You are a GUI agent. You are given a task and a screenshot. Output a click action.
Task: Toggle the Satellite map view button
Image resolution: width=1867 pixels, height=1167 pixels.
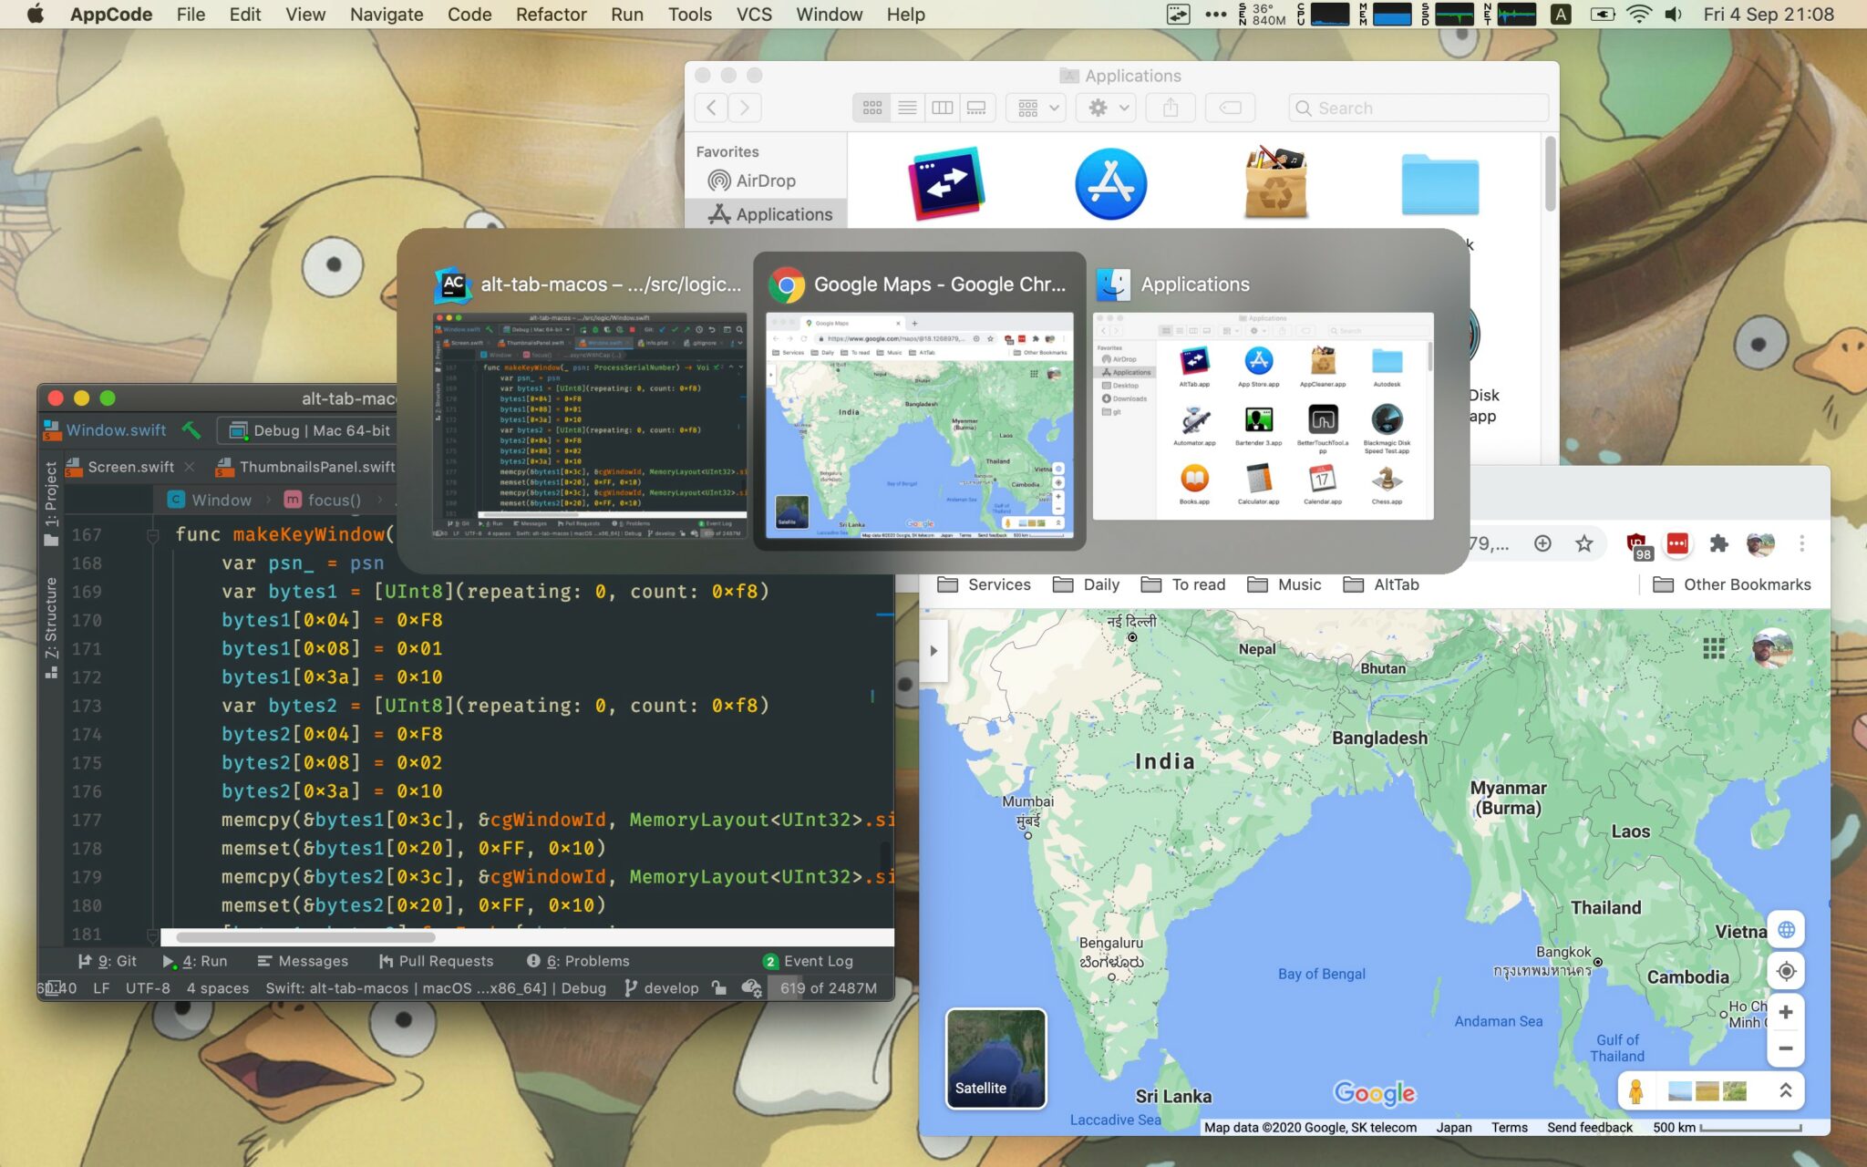tap(994, 1057)
